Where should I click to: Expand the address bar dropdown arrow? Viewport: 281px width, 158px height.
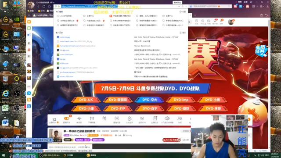186,6
